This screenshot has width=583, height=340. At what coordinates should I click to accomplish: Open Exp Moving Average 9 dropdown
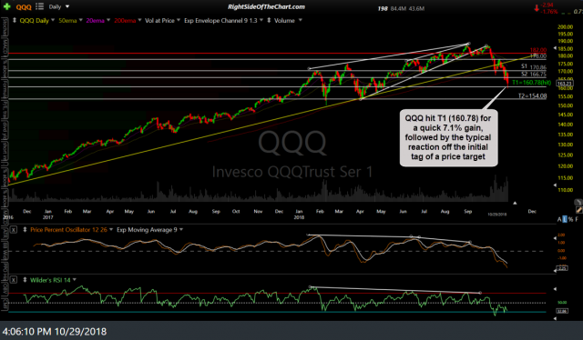coord(181,230)
